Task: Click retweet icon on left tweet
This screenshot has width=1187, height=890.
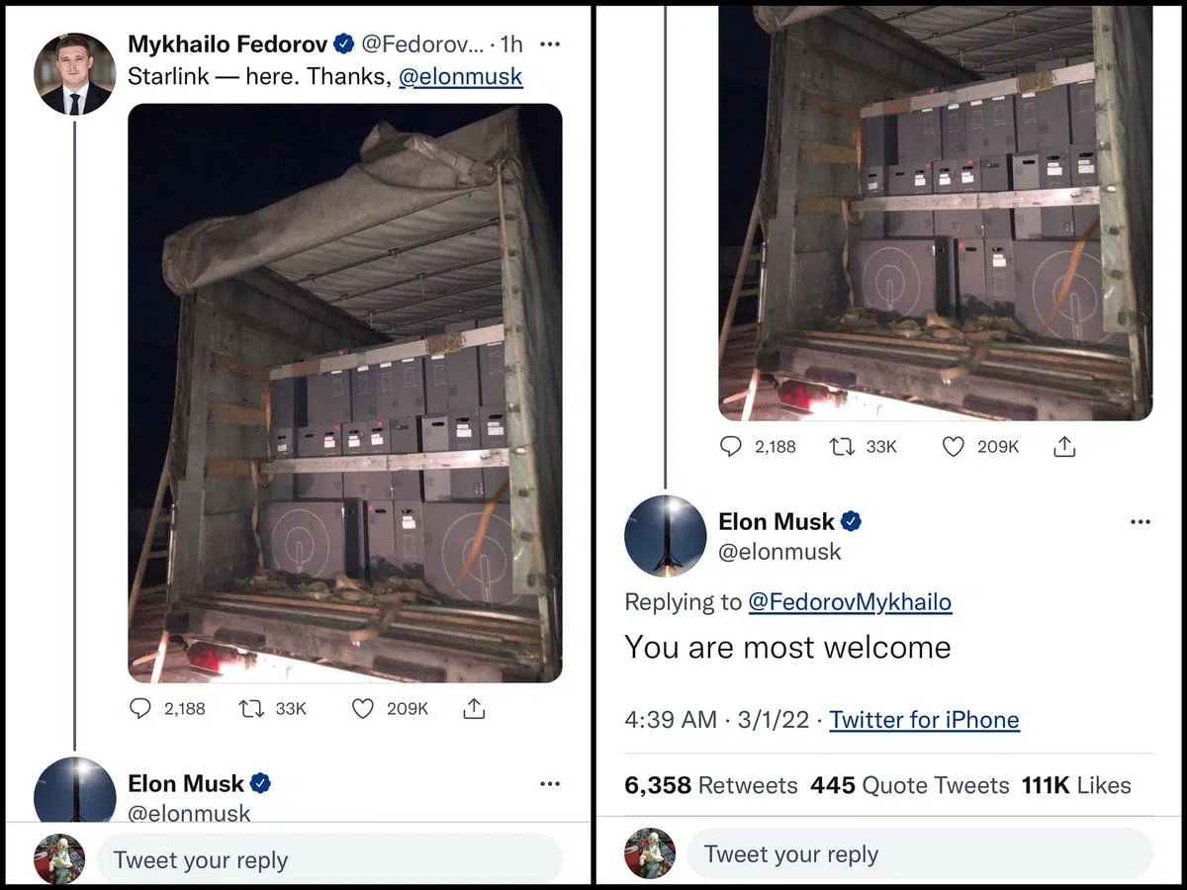Action: tap(251, 708)
